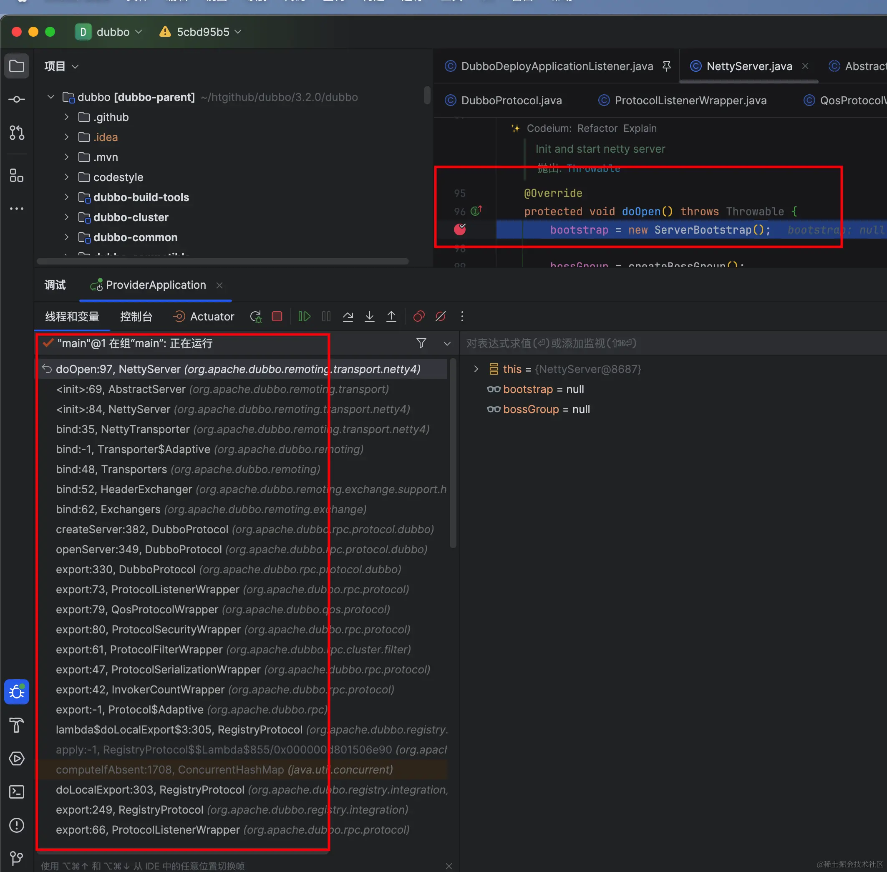Open the DubboProtocol.java editor tab
887x872 pixels.
tap(511, 100)
